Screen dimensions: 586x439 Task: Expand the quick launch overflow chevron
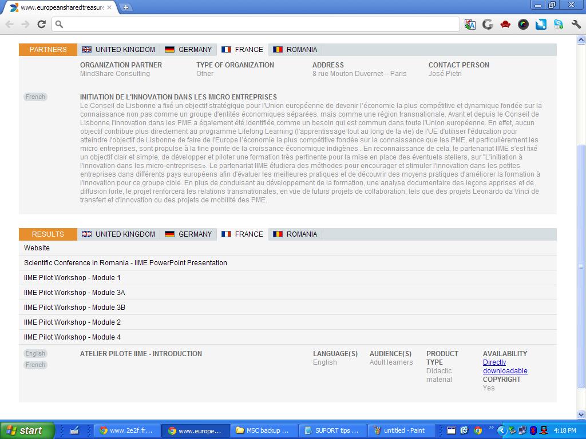point(491,428)
